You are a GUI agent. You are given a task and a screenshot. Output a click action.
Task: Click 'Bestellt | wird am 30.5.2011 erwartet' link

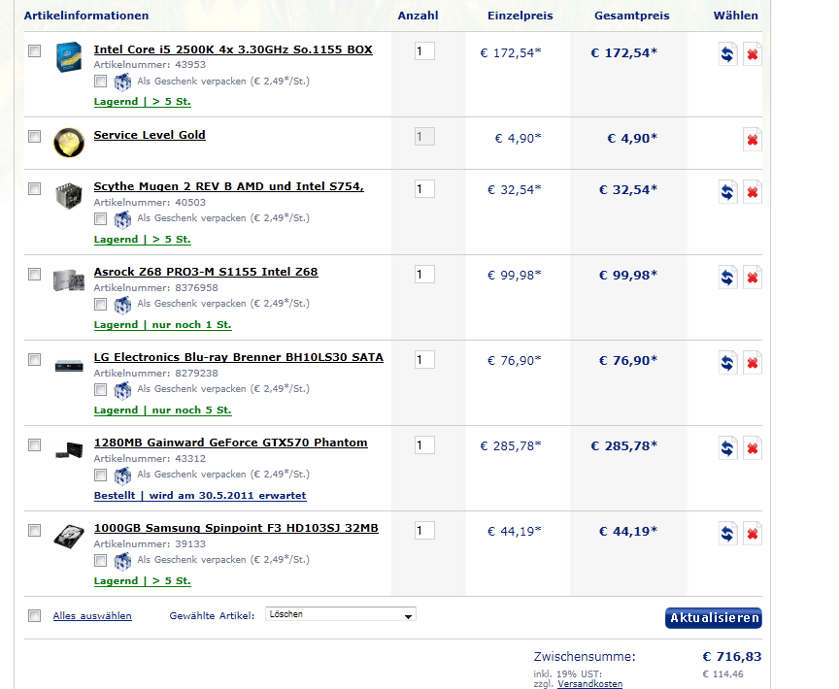click(200, 496)
